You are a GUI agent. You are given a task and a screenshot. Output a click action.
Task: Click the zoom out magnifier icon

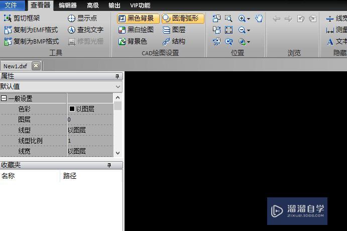242,30
